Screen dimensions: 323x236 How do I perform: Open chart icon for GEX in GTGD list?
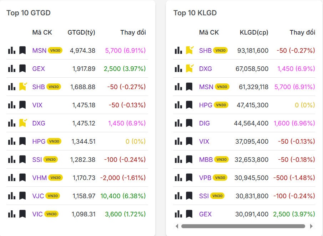click(x=12, y=68)
